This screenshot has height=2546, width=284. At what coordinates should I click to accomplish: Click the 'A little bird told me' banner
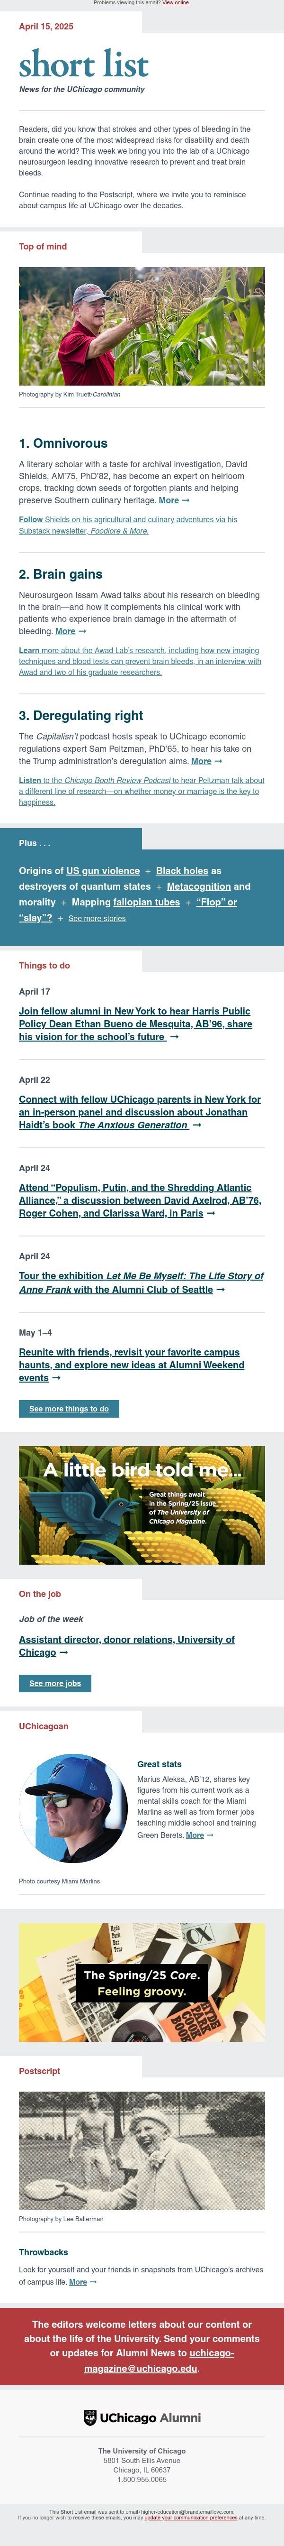tap(142, 1505)
